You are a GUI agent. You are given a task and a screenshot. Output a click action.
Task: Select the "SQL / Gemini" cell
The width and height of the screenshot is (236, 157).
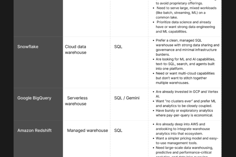127,98
